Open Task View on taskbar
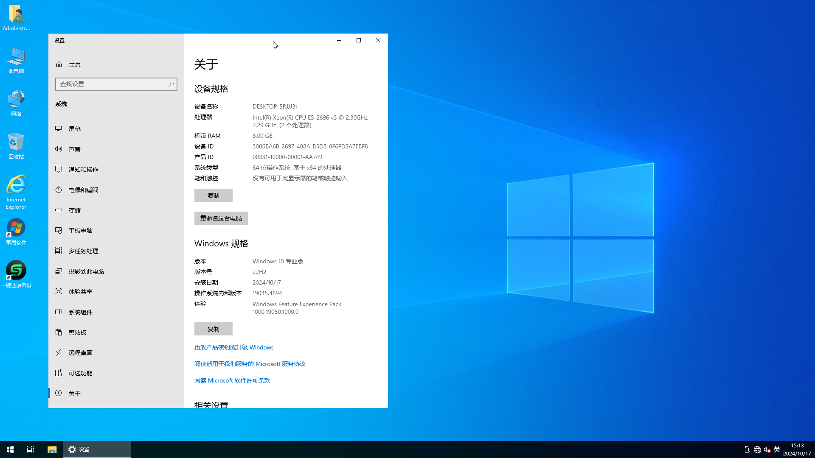Viewport: 815px width, 458px height. (x=31, y=450)
